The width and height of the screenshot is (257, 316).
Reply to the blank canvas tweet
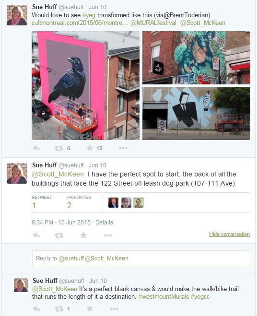coord(36,308)
